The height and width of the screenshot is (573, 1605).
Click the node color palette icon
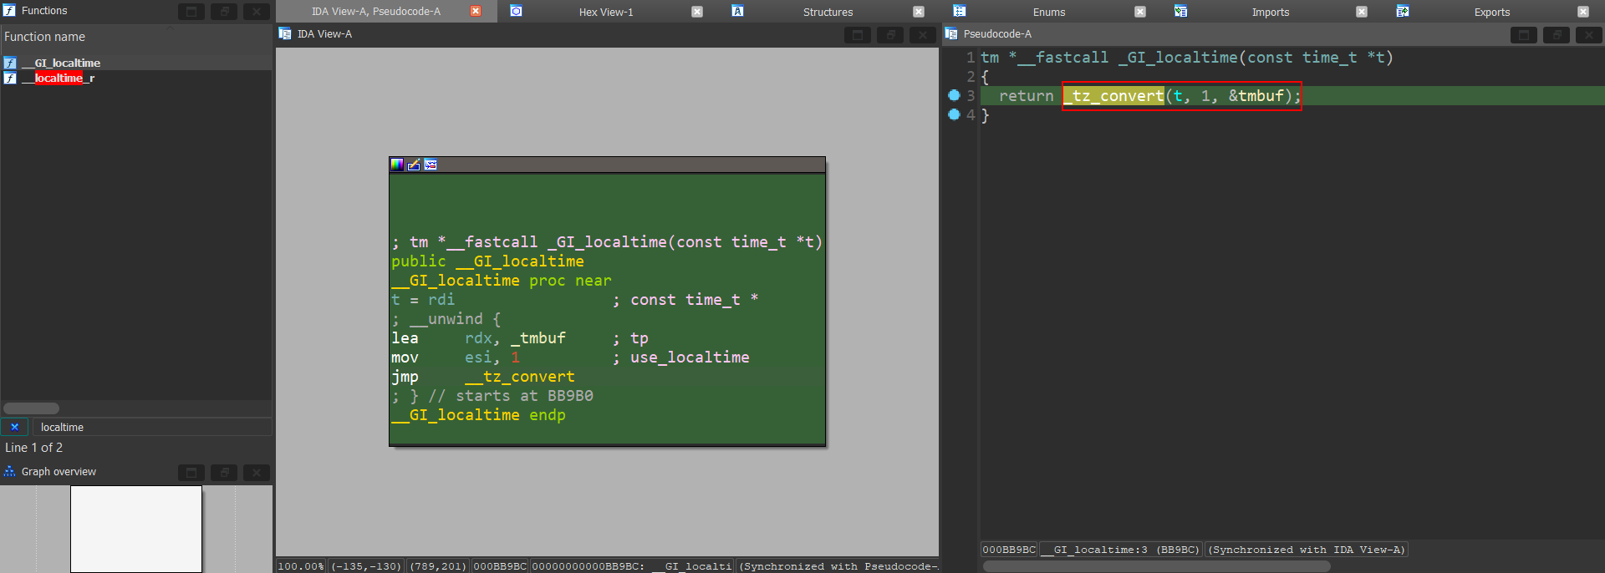coord(397,165)
